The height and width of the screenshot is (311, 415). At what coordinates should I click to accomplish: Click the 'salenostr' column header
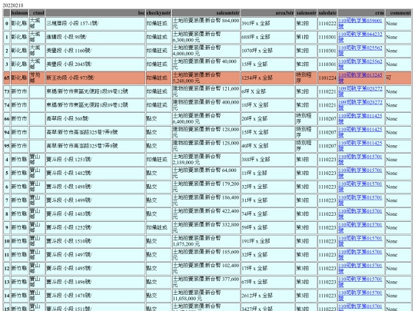[306, 13]
